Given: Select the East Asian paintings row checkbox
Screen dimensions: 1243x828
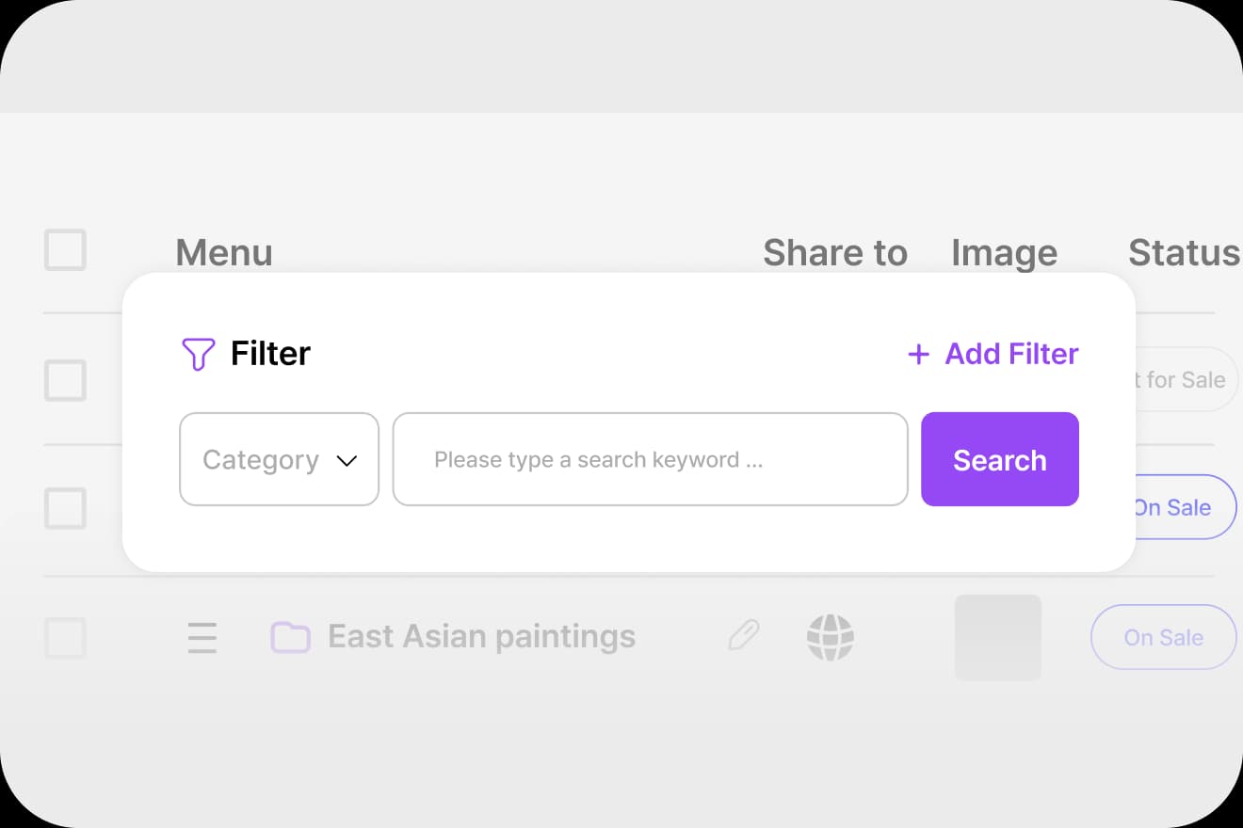Looking at the screenshot, I should [x=66, y=638].
